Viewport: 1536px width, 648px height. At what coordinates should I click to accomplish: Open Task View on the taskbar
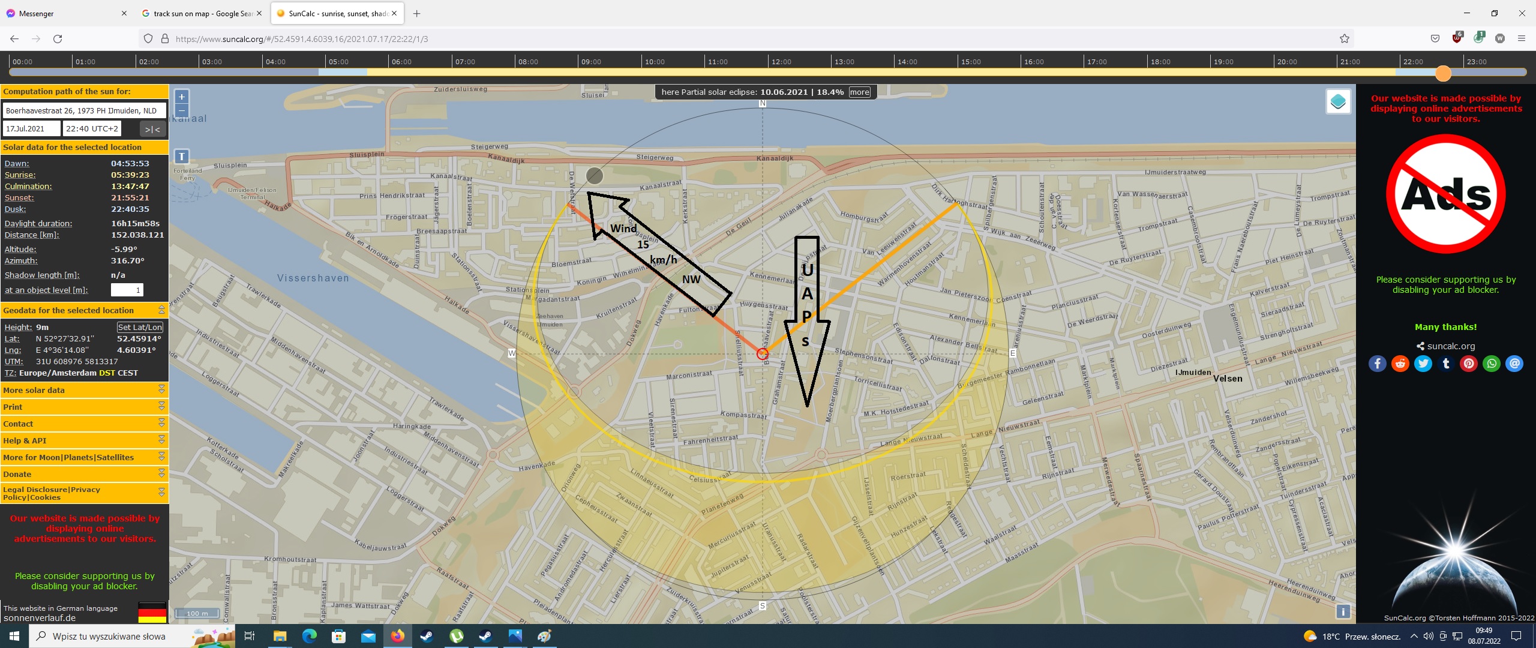coord(250,636)
